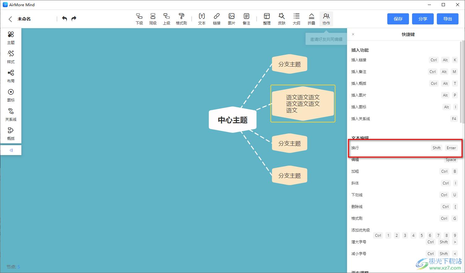The height and width of the screenshot is (273, 465).
Task: Add a child node with 下级
Action: [x=139, y=19]
